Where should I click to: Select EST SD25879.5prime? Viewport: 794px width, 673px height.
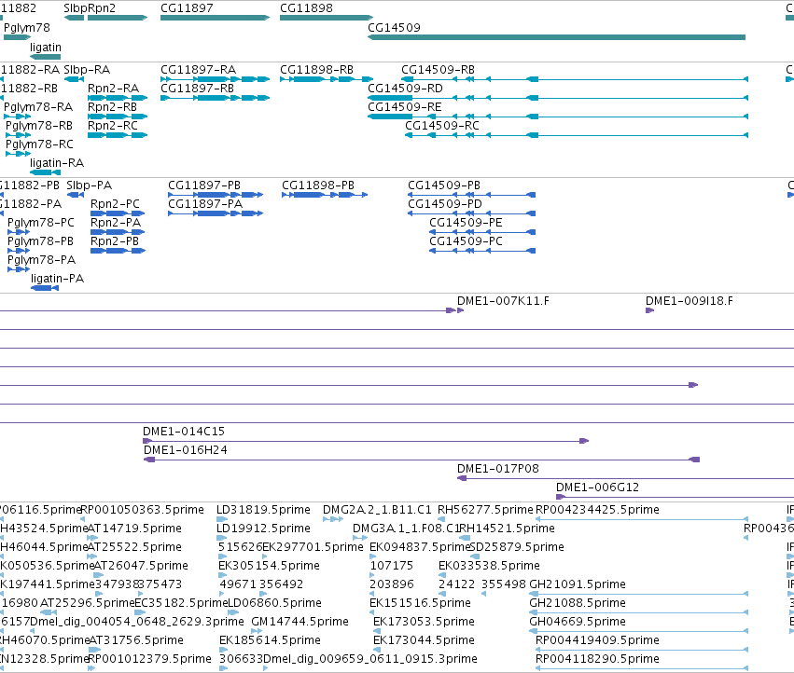[x=517, y=547]
